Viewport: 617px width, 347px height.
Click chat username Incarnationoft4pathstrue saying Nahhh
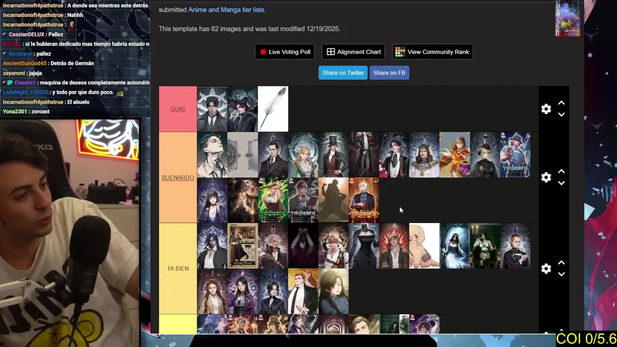pyautogui.click(x=33, y=15)
